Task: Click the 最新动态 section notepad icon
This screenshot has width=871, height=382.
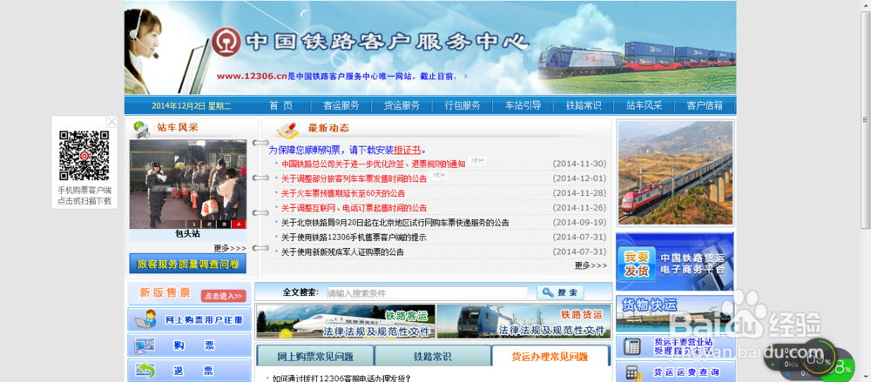Action: [287, 130]
